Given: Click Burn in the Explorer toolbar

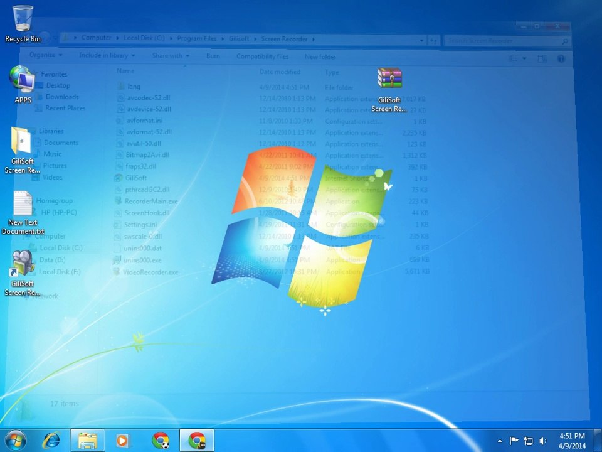Looking at the screenshot, I should (213, 56).
